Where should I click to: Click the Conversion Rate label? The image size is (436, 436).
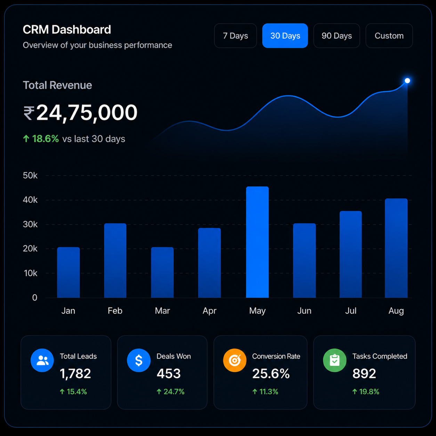coord(276,356)
